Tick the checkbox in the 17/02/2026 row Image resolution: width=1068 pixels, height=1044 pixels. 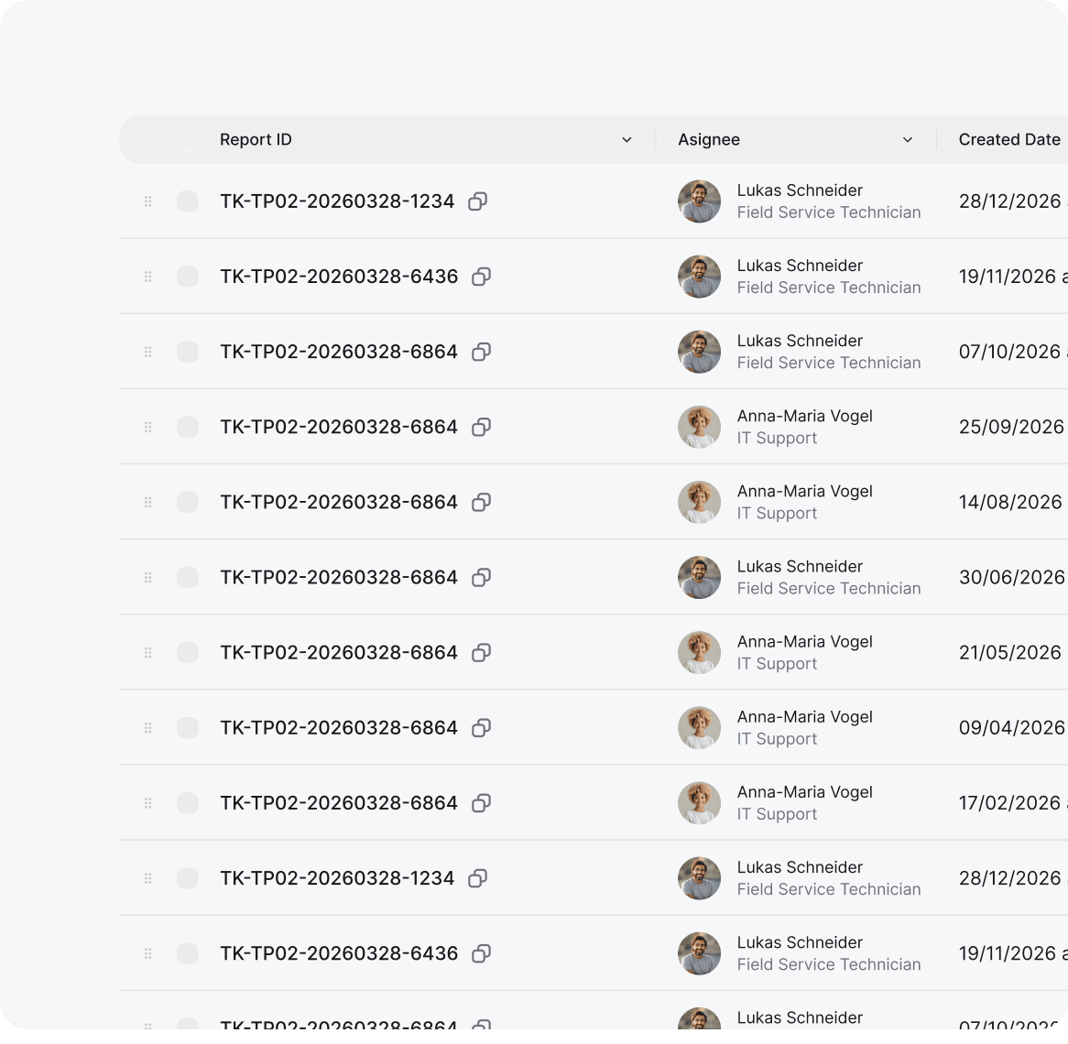click(188, 803)
